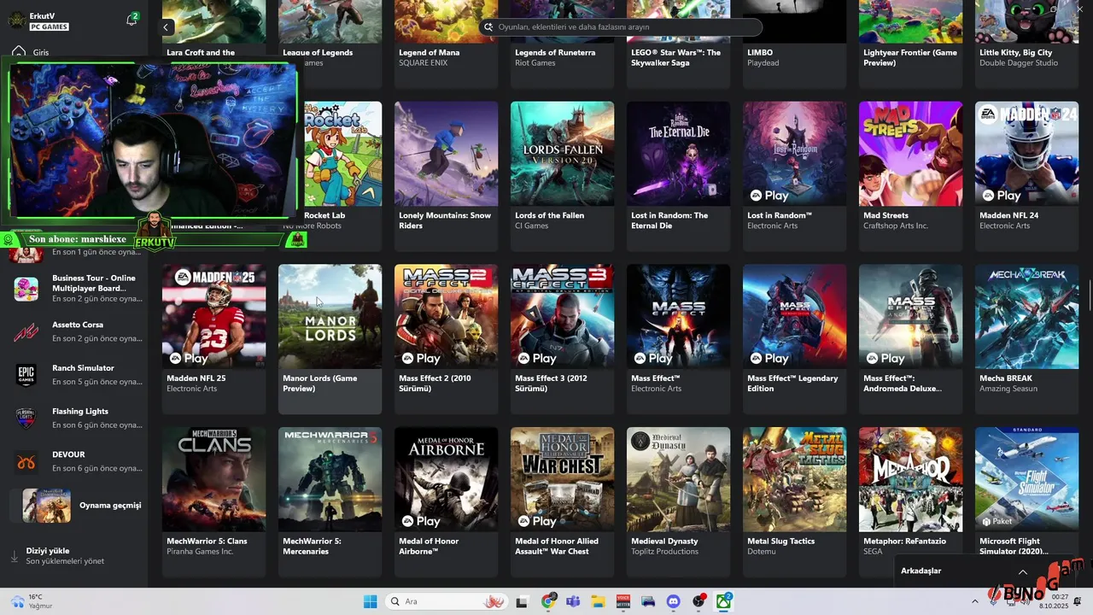Click the "LIMBO" game title

pos(760,53)
